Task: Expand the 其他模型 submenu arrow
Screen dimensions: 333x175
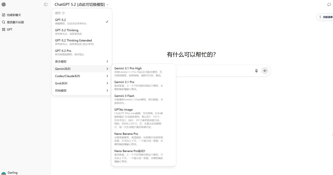Action: pos(107,91)
